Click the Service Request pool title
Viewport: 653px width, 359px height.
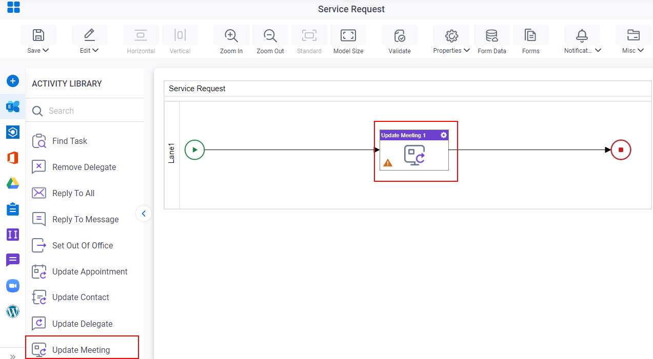(197, 89)
